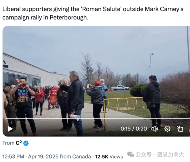Click the partially visible fullscreen icon

[189, 129]
